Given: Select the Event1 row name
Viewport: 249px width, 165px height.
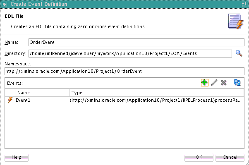Looking at the screenshot, I should pyautogui.click(x=23, y=100).
